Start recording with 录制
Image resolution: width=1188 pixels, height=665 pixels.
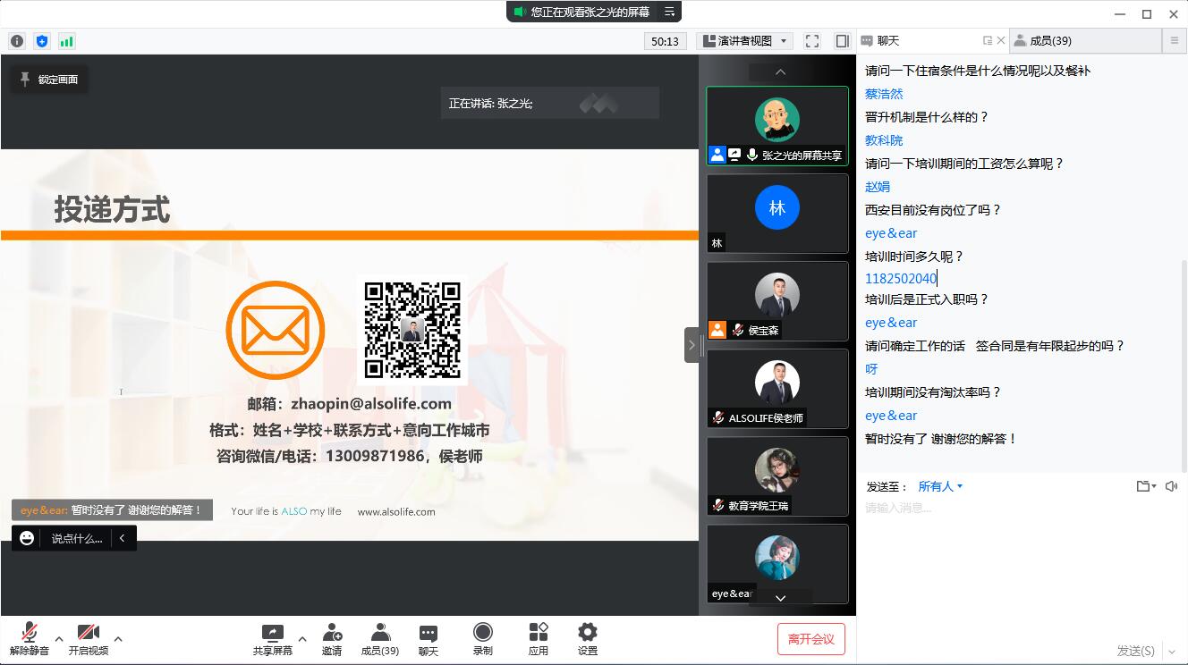[x=483, y=639]
